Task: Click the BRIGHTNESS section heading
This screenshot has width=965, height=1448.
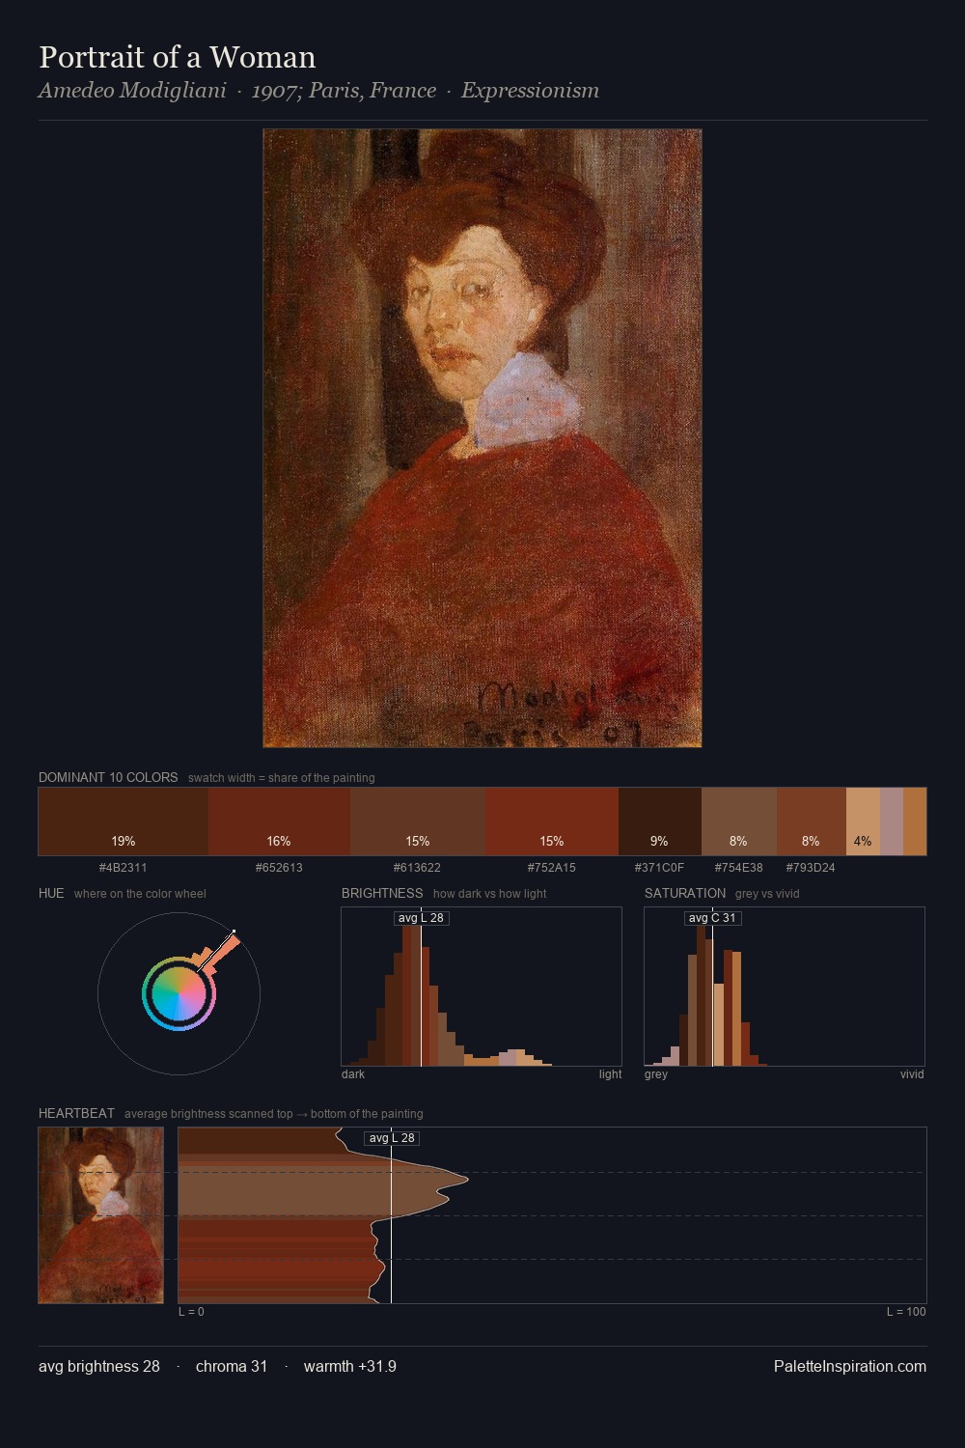Action: [x=382, y=893]
